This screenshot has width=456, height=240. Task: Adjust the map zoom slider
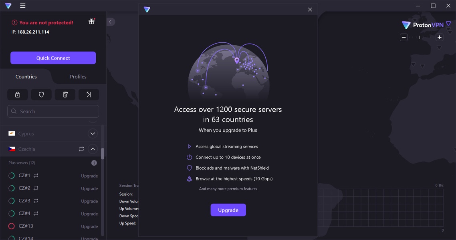(420, 37)
